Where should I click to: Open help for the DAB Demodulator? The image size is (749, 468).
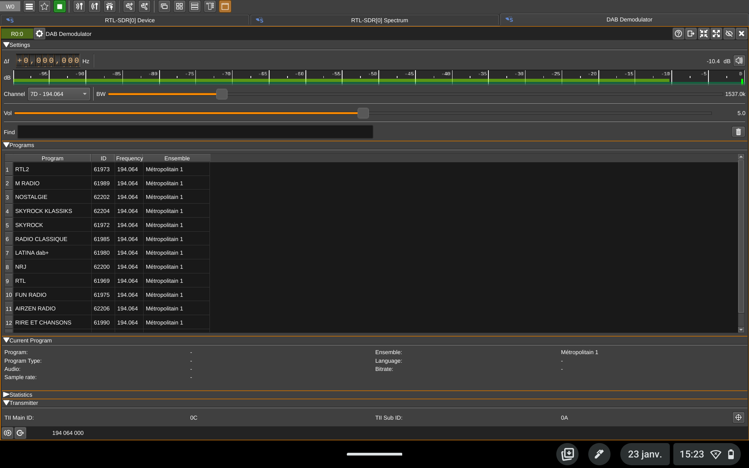678,34
